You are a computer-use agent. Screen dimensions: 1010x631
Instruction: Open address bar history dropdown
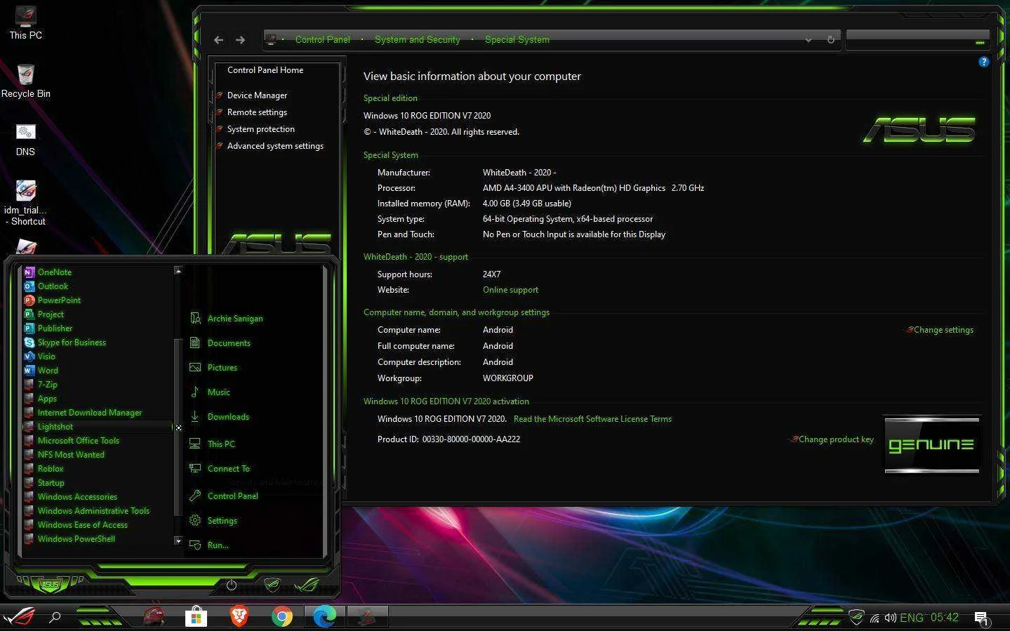809,40
